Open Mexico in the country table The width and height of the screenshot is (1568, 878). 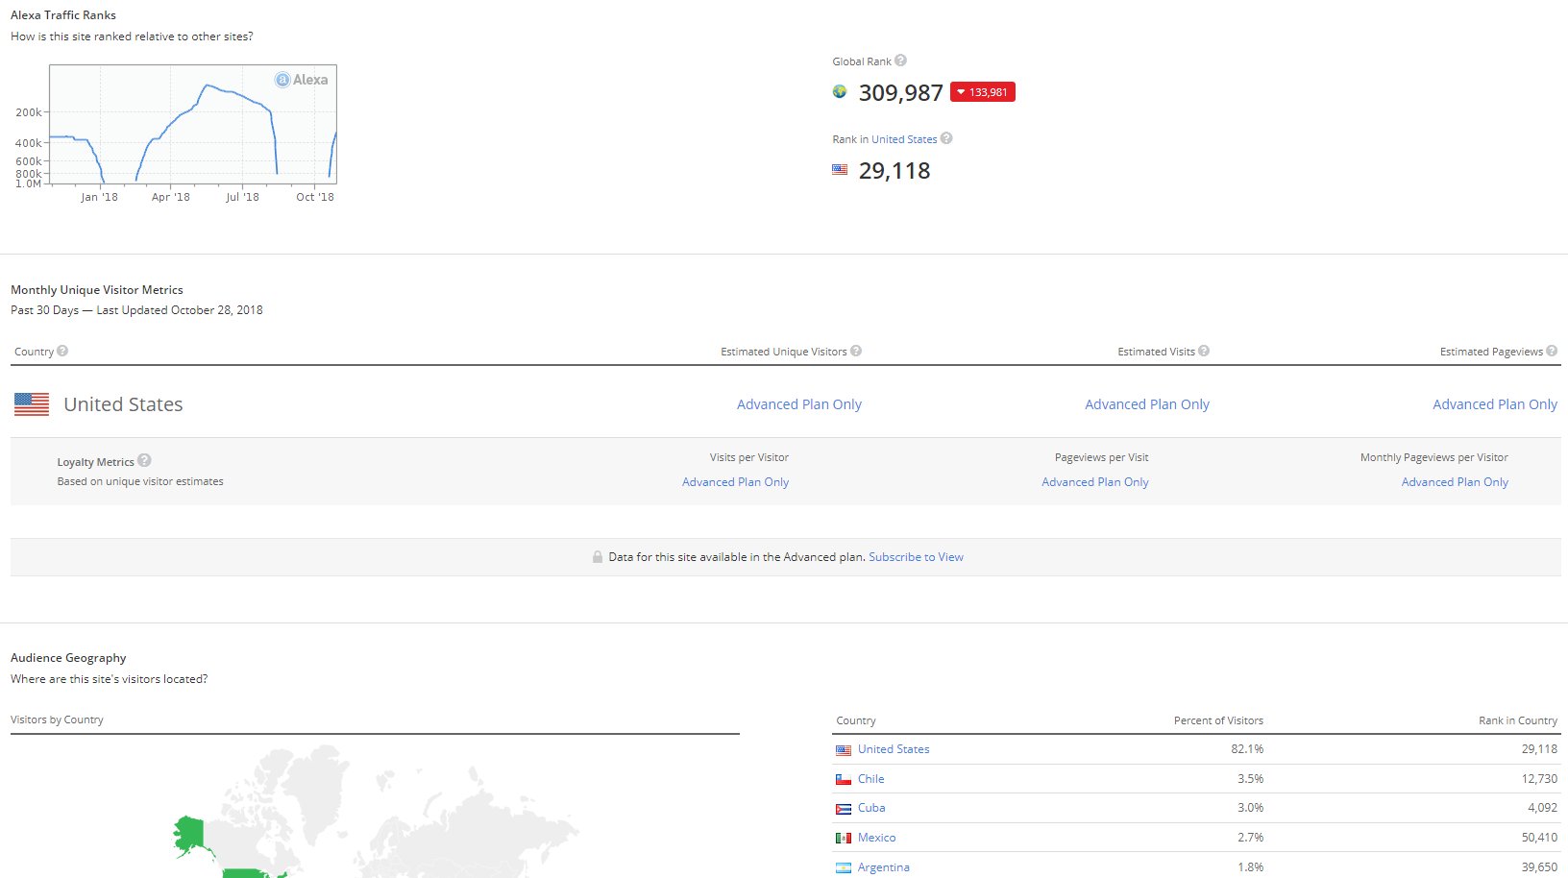(876, 838)
